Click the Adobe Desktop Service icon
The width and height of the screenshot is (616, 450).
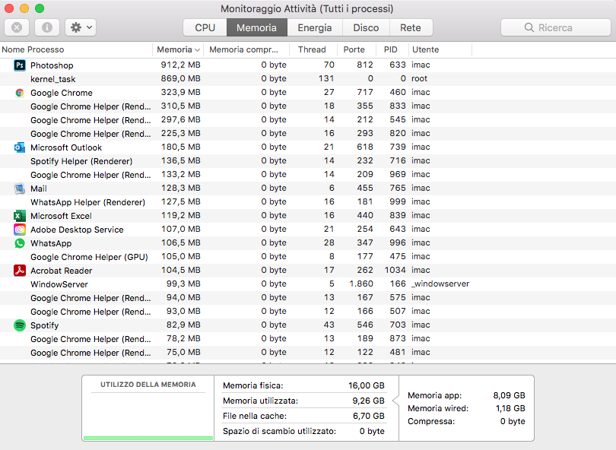click(x=20, y=230)
